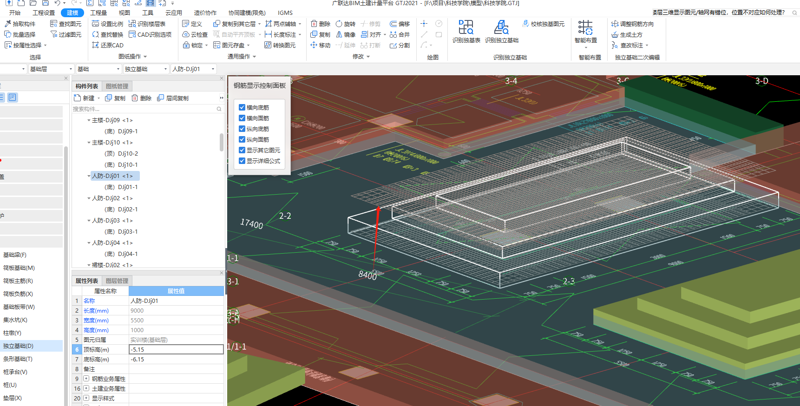This screenshot has width=800, height=406.
Task: Click the 偏移 offset tool
Action: (x=400, y=24)
